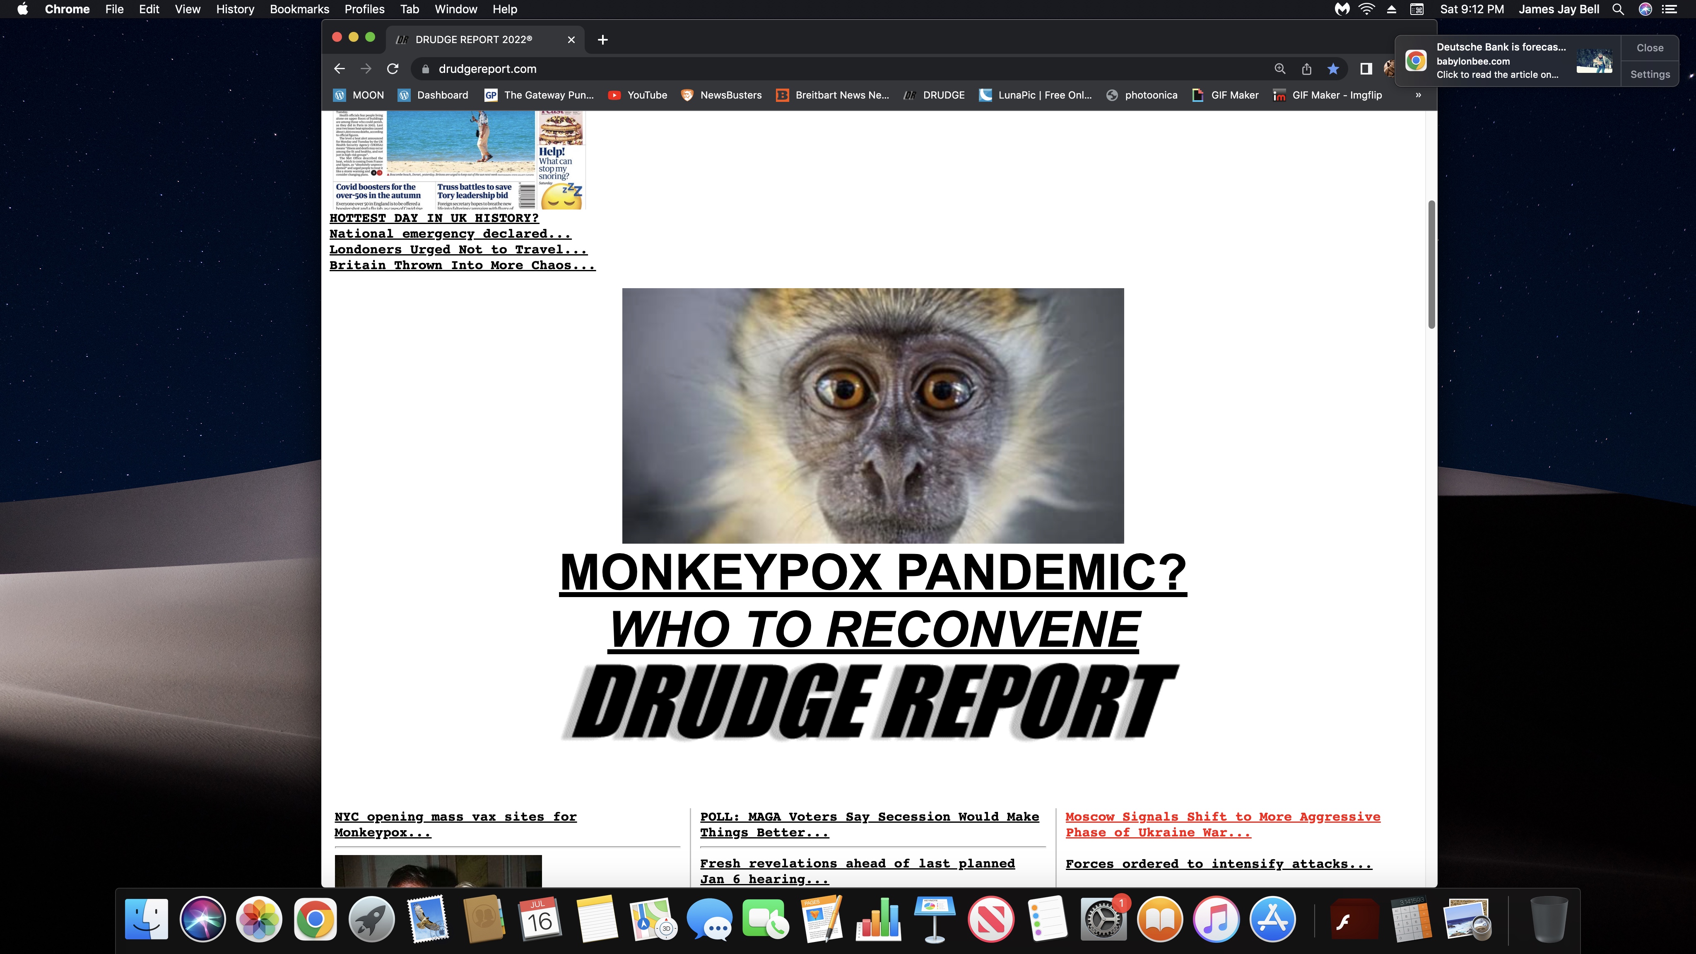Open Calendar from the Dock
This screenshot has height=954, width=1696.
540,919
